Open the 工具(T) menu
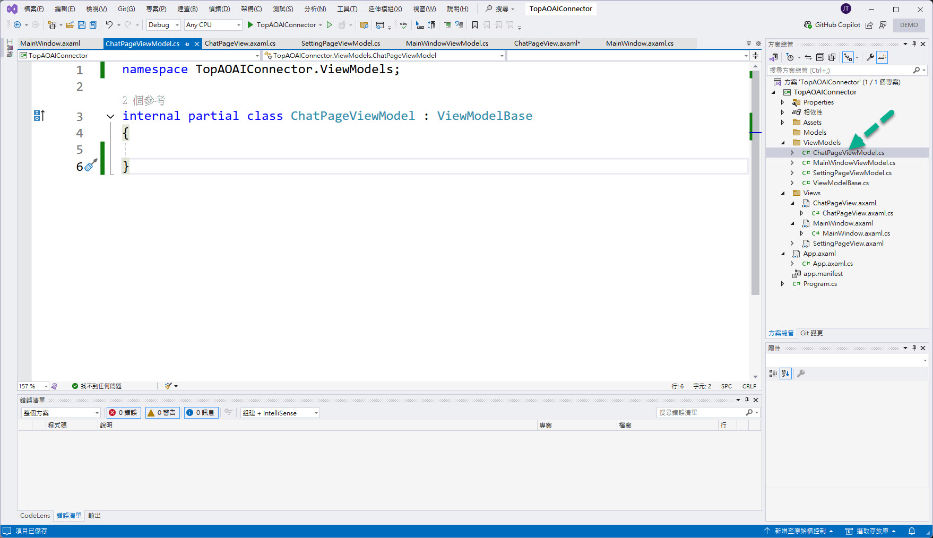Viewport: 933px width, 538px height. click(x=347, y=9)
